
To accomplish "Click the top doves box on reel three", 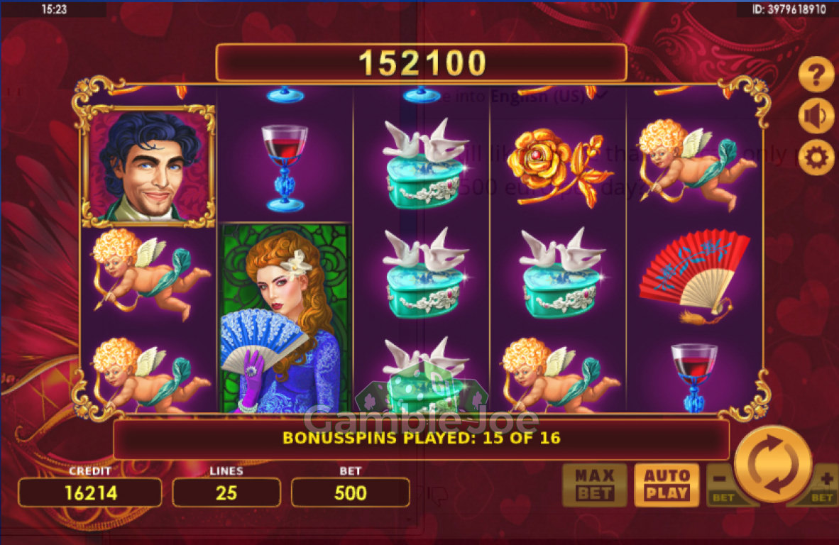I will (423, 164).
